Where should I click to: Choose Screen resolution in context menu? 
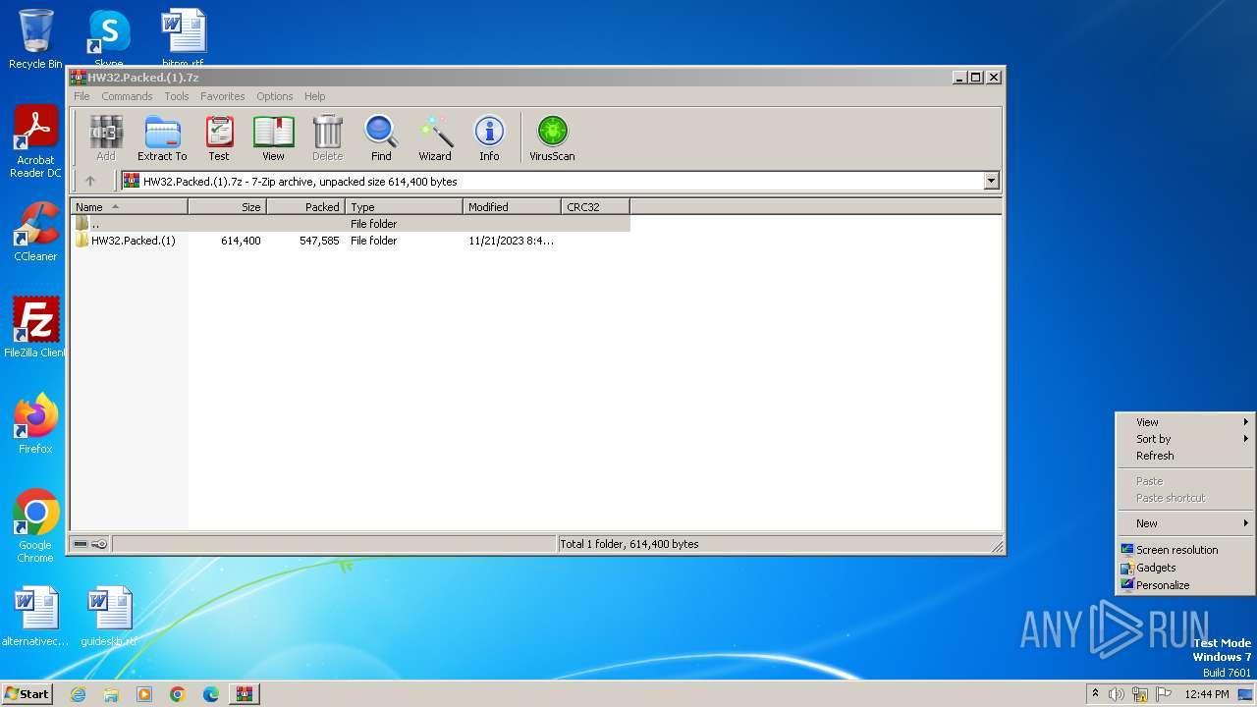click(1185, 550)
